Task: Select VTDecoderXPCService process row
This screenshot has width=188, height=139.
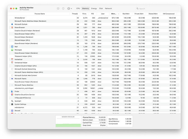Action: coord(94,98)
